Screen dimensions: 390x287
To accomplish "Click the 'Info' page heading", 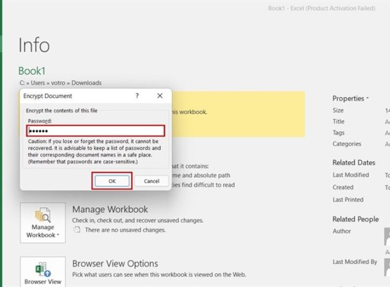I will pos(34,45).
